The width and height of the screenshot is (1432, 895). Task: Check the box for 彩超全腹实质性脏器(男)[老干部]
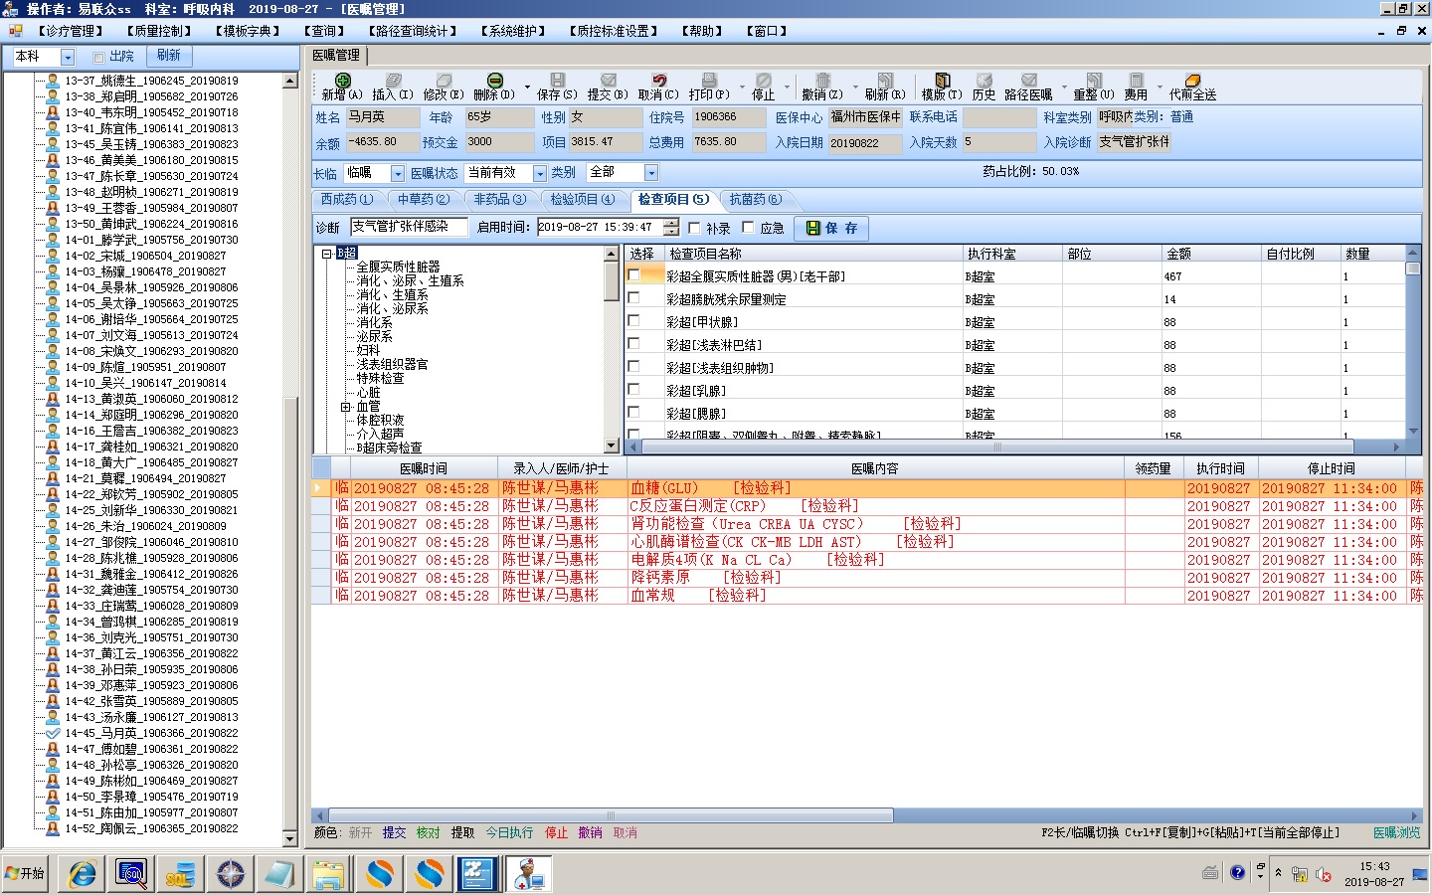[633, 274]
